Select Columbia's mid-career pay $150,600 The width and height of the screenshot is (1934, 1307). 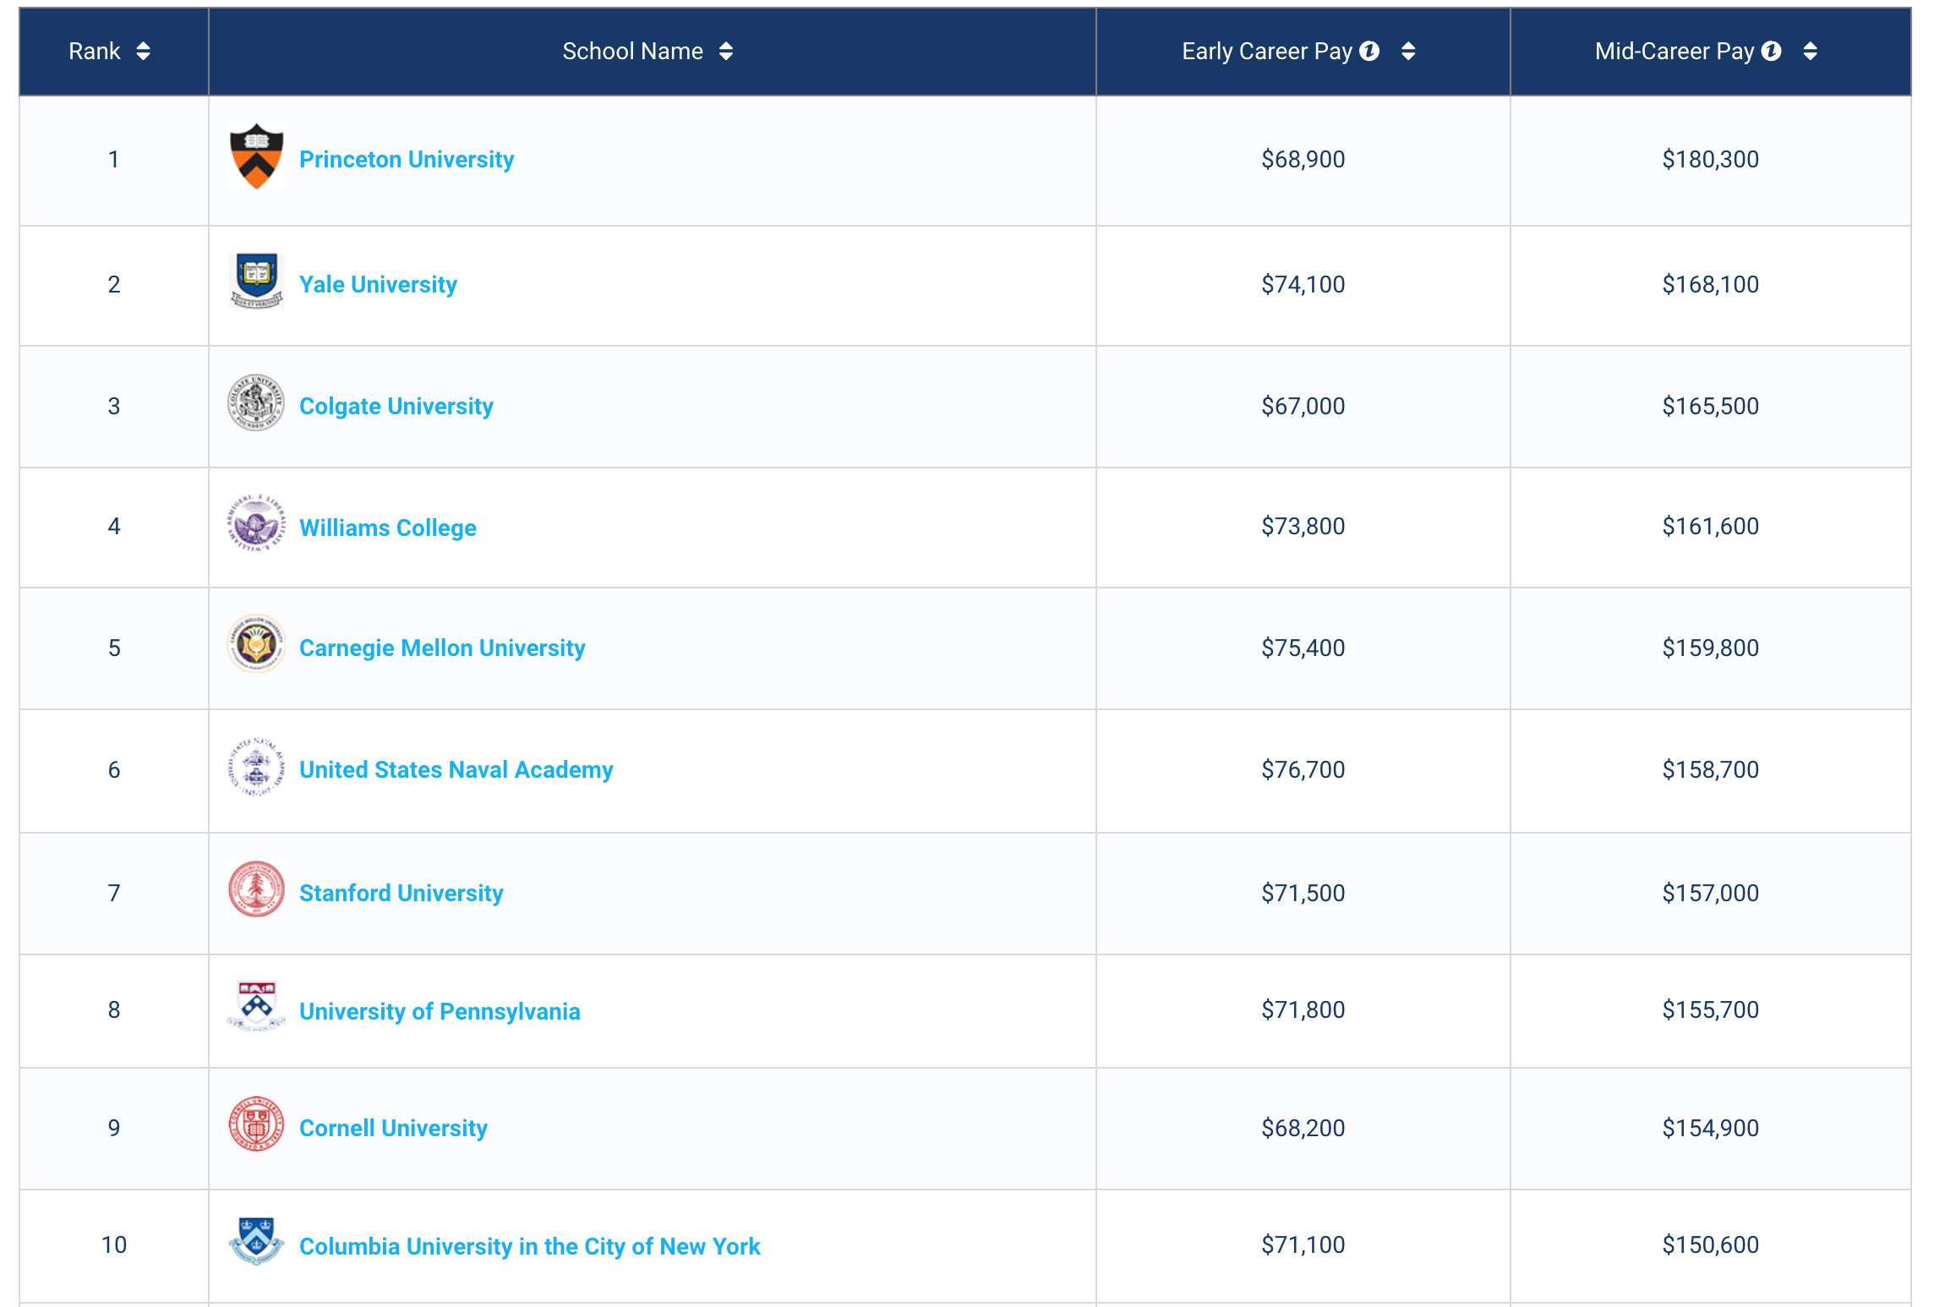pyautogui.click(x=1710, y=1244)
